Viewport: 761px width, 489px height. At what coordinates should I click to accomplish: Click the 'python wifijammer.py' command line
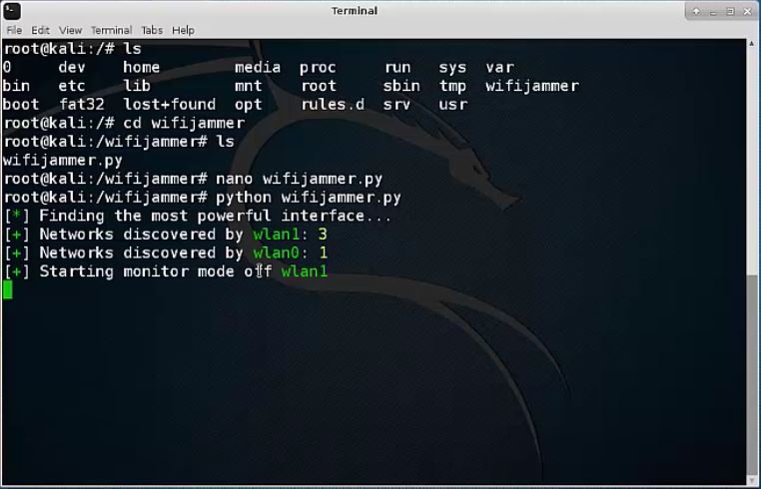tap(202, 198)
